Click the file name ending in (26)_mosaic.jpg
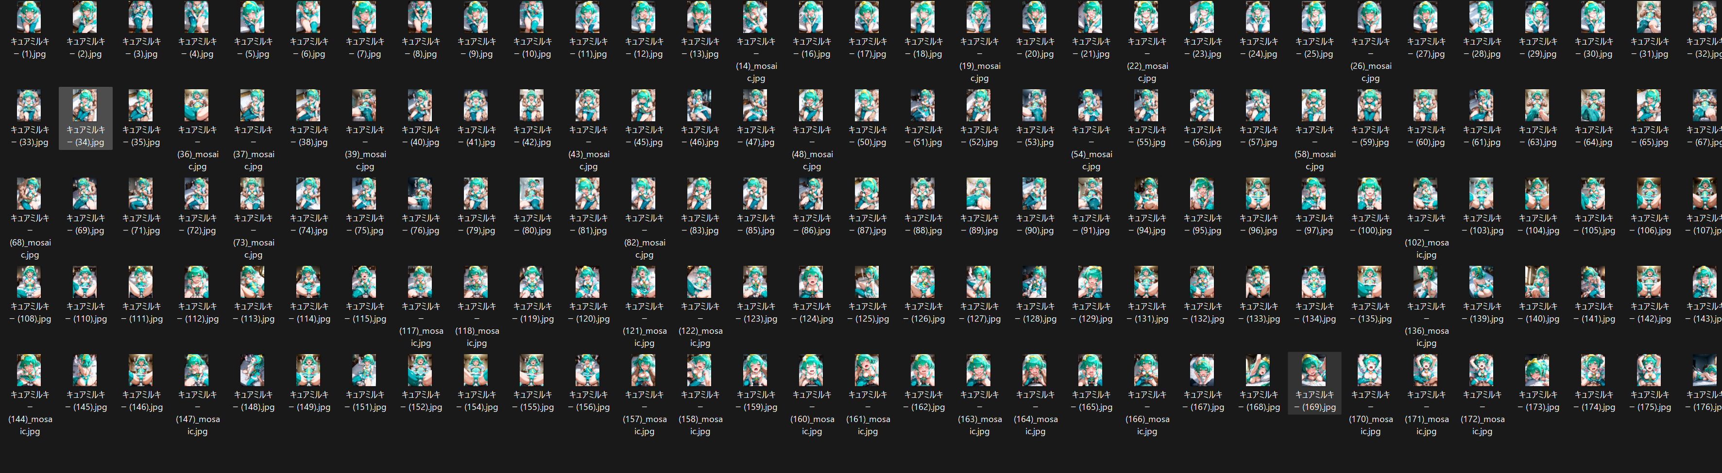The image size is (1722, 473). tap(1370, 60)
